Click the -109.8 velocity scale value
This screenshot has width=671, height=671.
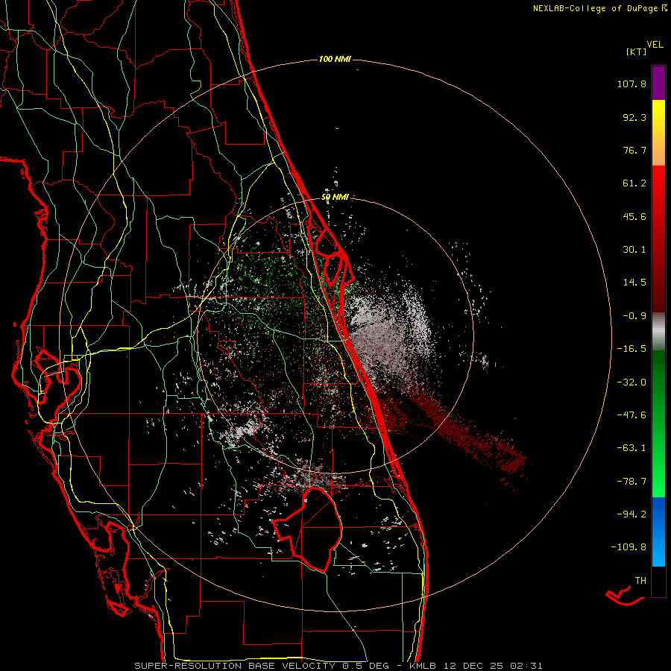[x=629, y=547]
